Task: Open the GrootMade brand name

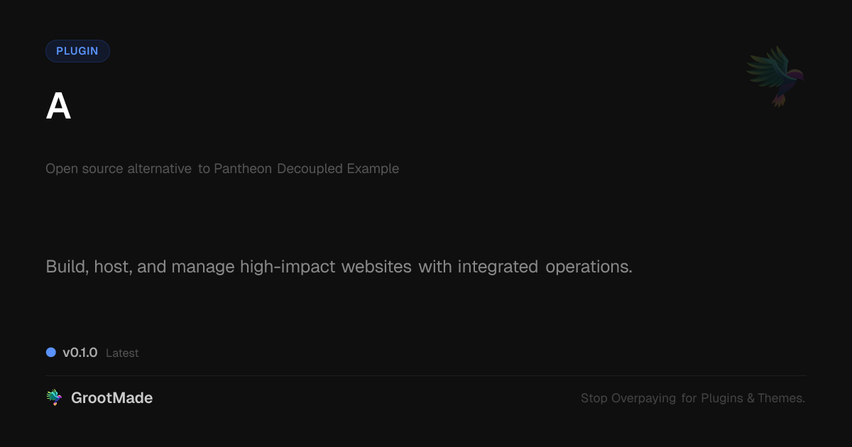Action: [x=112, y=398]
